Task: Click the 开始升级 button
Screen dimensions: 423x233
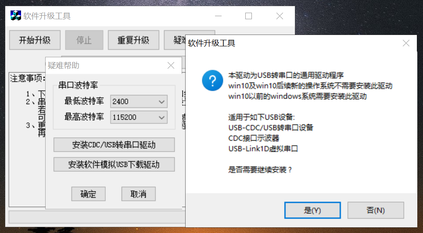Action: (x=35, y=40)
